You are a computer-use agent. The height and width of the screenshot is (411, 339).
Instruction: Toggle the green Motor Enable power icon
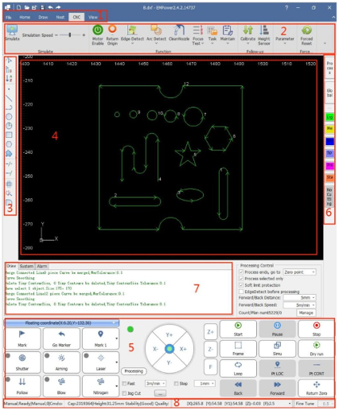(98, 29)
